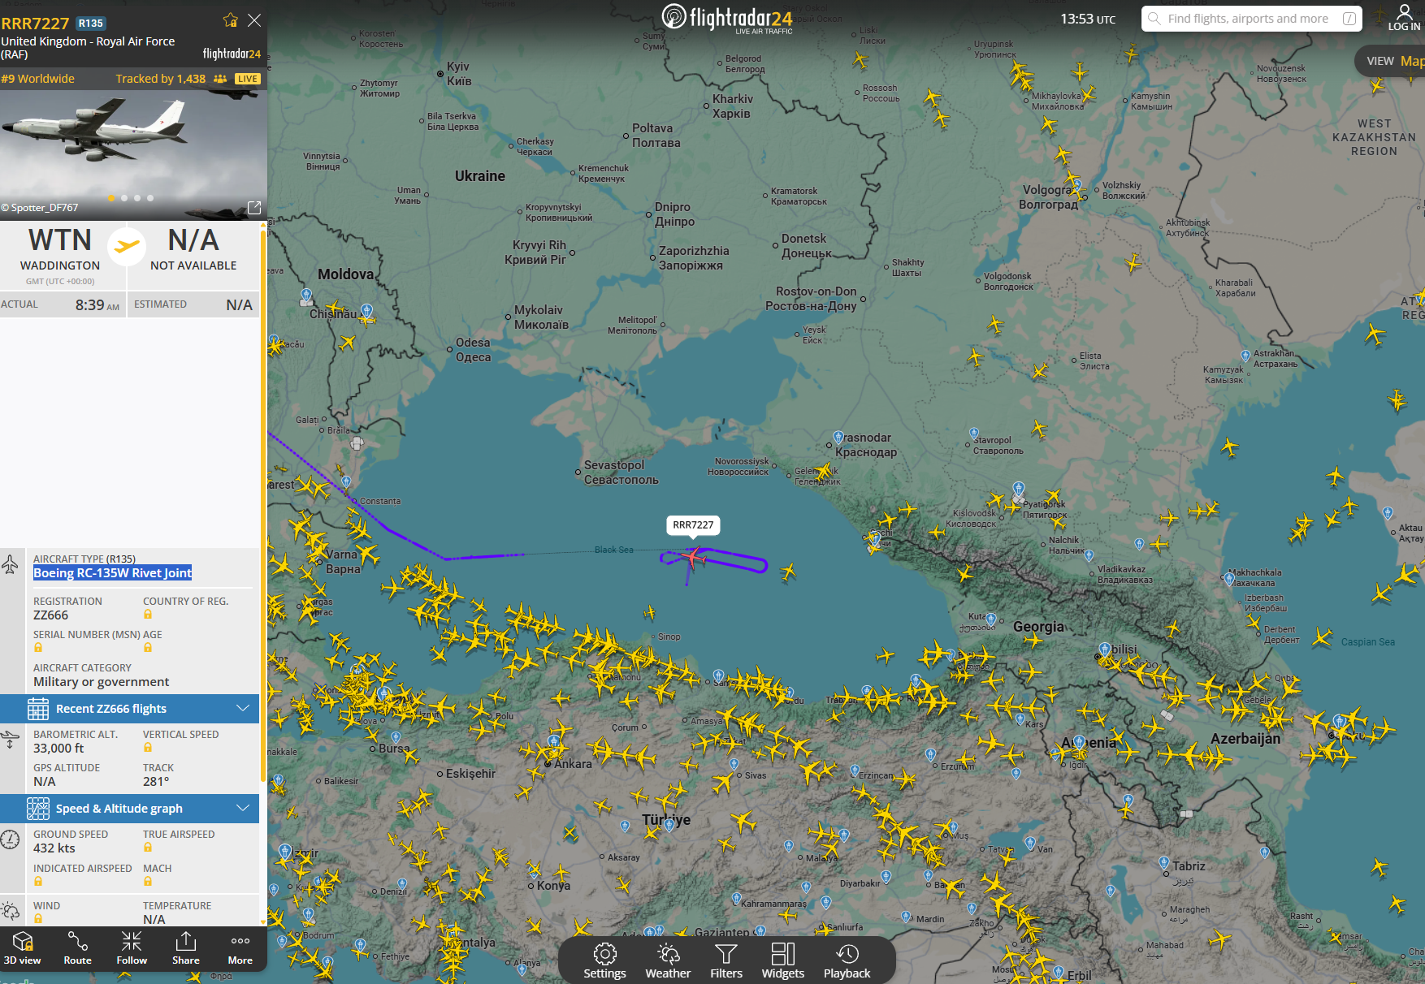Click the 33,000 ft barometric altitude value
Screen dimensions: 1425x984
58,749
